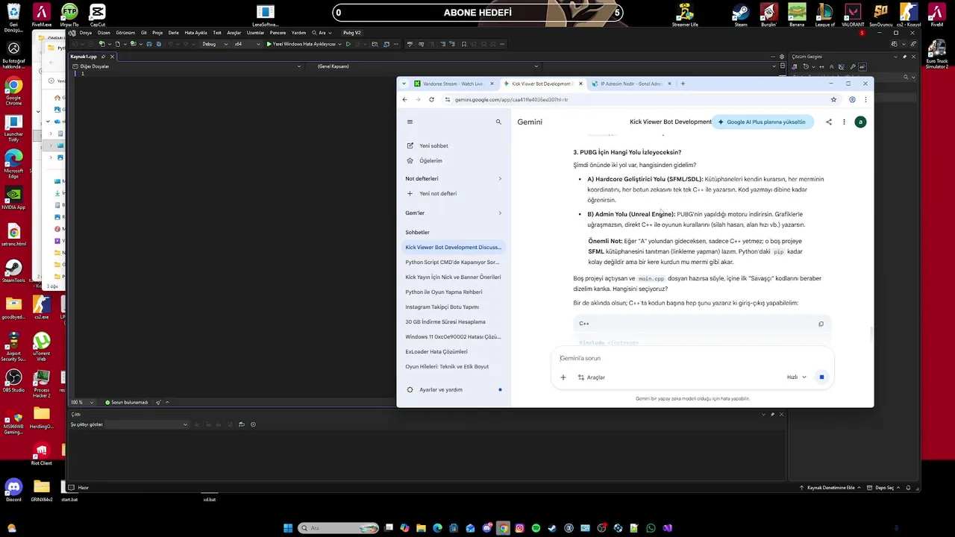
Task: Open the Şu çıktıyı göster dropdown
Action: pyautogui.click(x=146, y=424)
